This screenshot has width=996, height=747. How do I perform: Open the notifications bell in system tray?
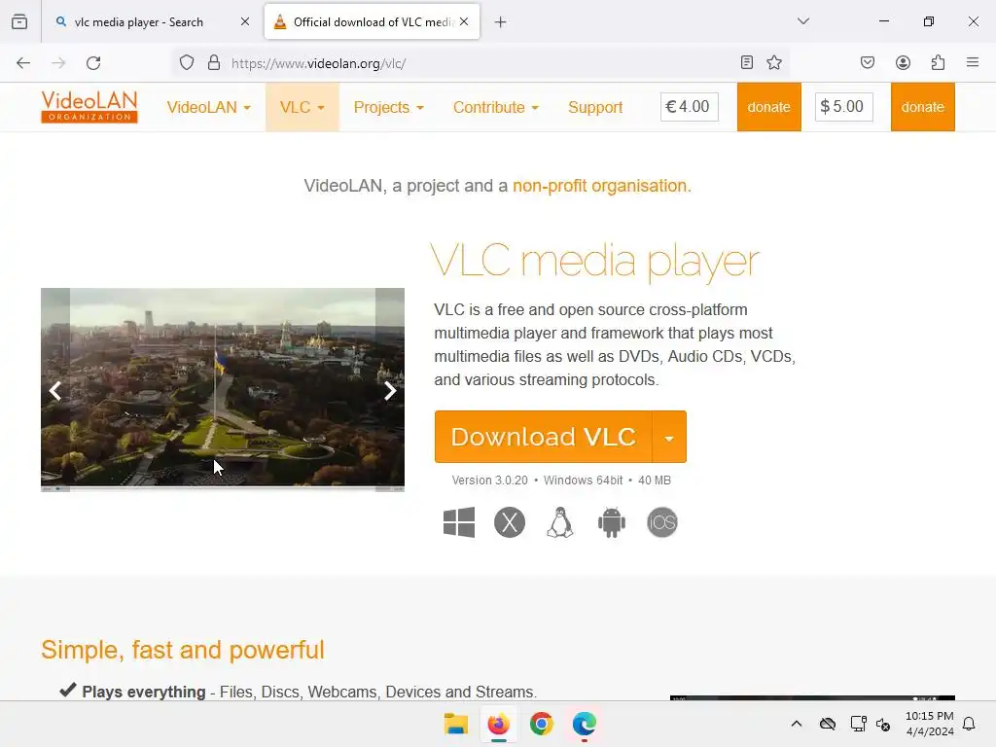[x=969, y=724]
